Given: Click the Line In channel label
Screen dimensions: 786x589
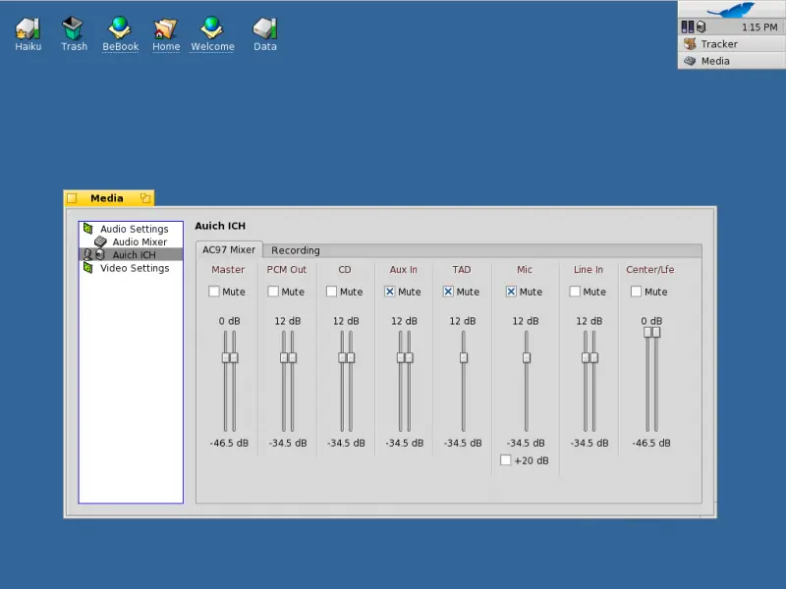Looking at the screenshot, I should [588, 269].
